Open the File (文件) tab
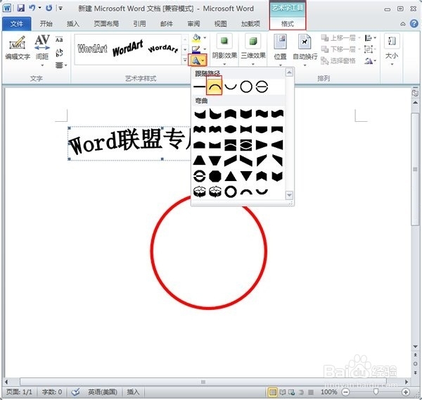Screen dimensions: 422x400 click(17, 24)
